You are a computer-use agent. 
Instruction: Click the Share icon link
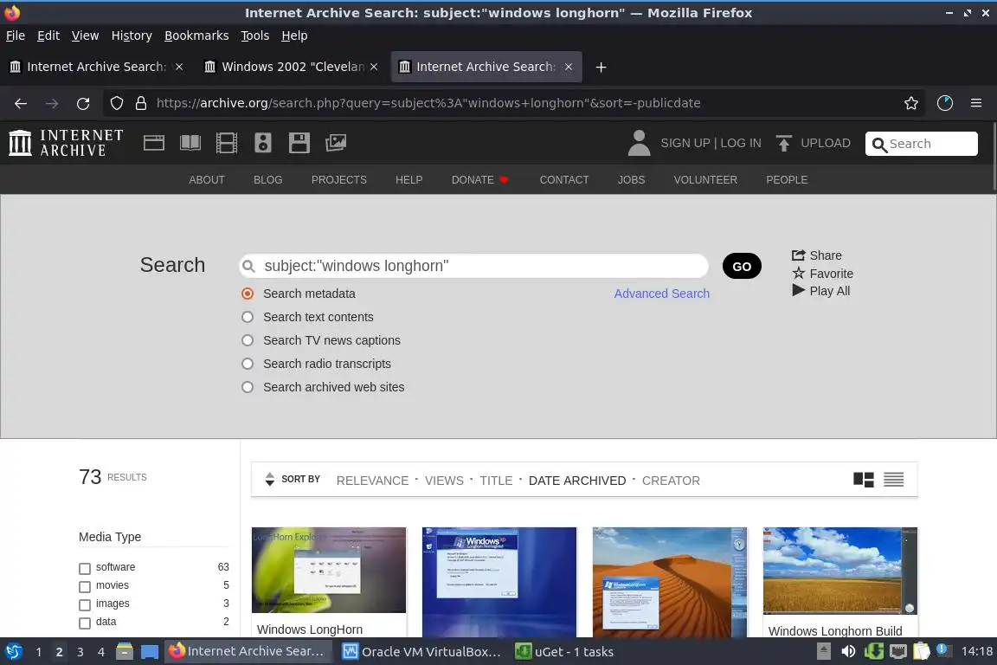817,255
